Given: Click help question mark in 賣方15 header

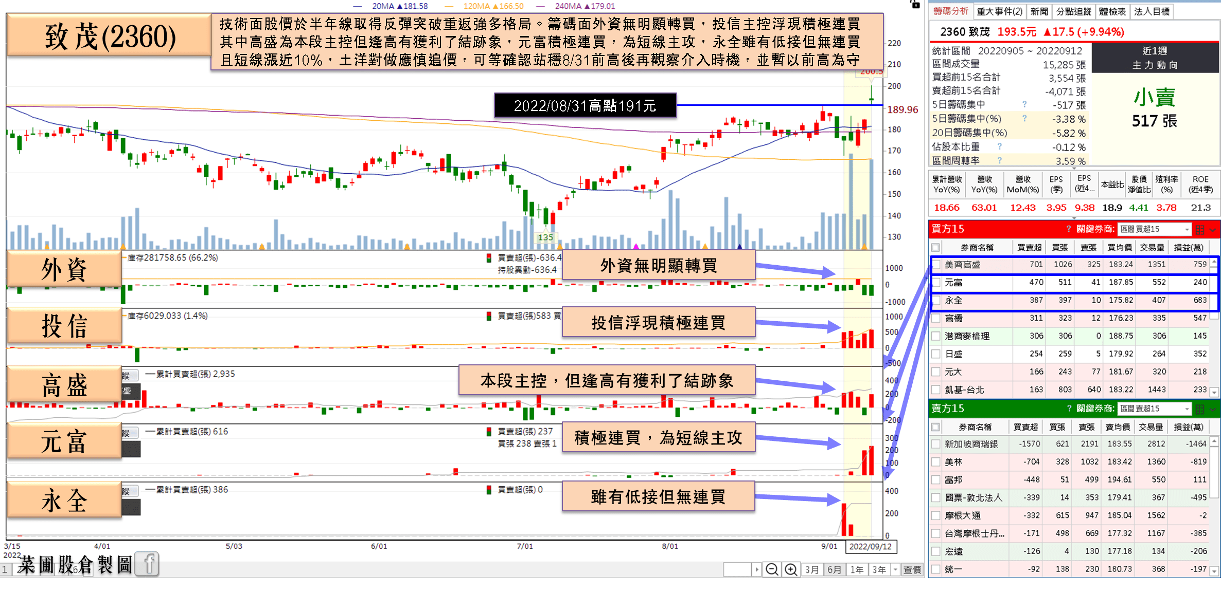Looking at the screenshot, I should (1069, 409).
